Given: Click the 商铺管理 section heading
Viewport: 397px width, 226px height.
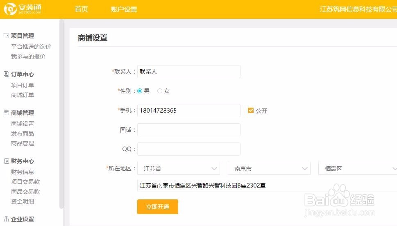Looking at the screenshot, I should click(x=22, y=113).
